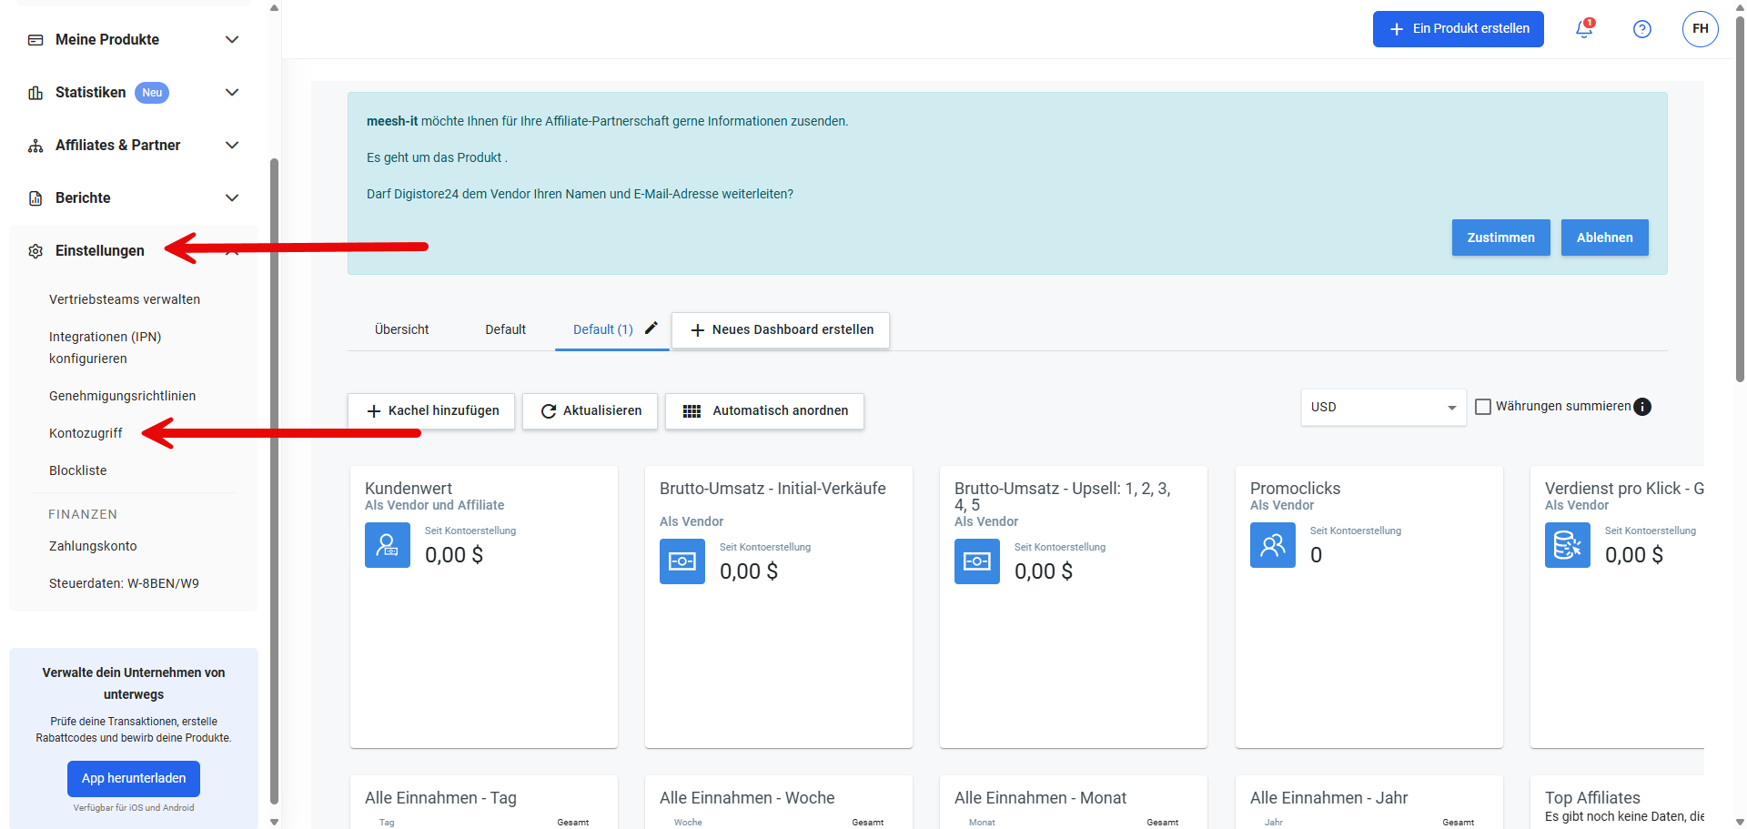Image resolution: width=1747 pixels, height=829 pixels.
Task: Click the Berichte document icon
Action: [x=35, y=198]
